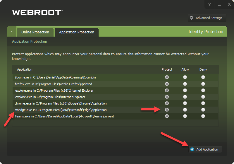Click the Identity Protection title
The height and width of the screenshot is (164, 234).
206,32
